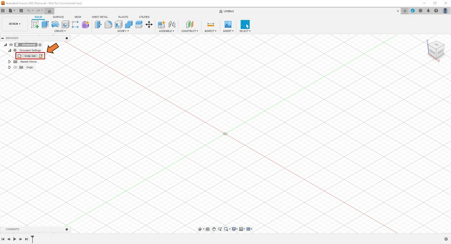Toggle visibility of the Origin folder
The image size is (451, 244).
coord(15,68)
